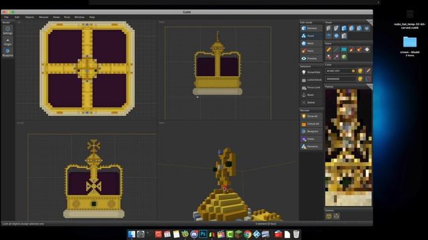
Task: Activate the Paint edit mode
Action: pos(311,51)
